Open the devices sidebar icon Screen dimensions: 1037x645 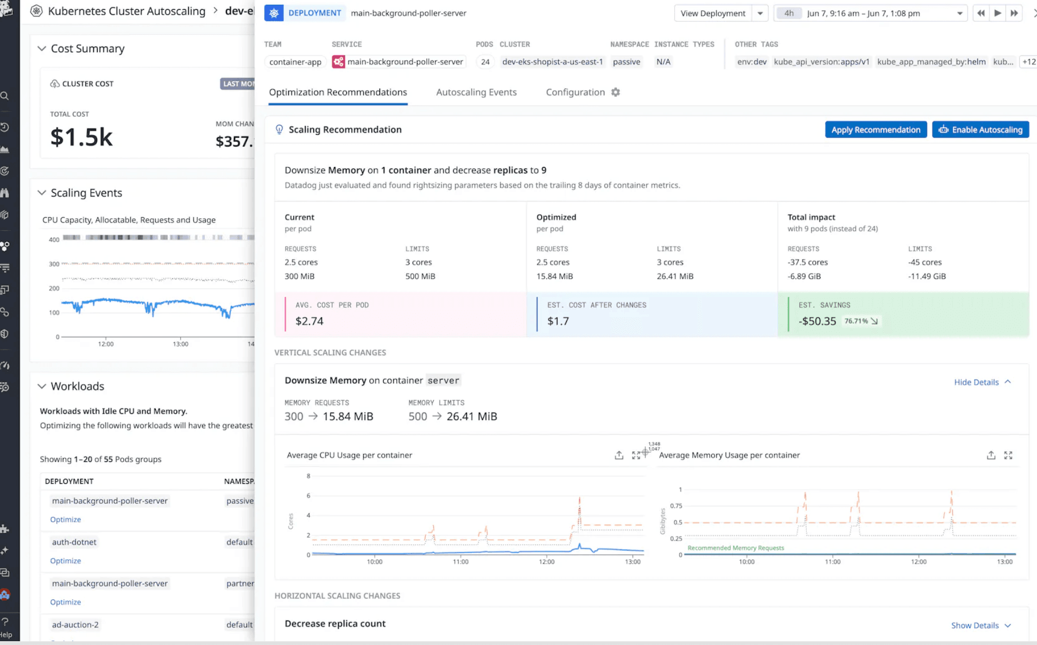click(5, 290)
